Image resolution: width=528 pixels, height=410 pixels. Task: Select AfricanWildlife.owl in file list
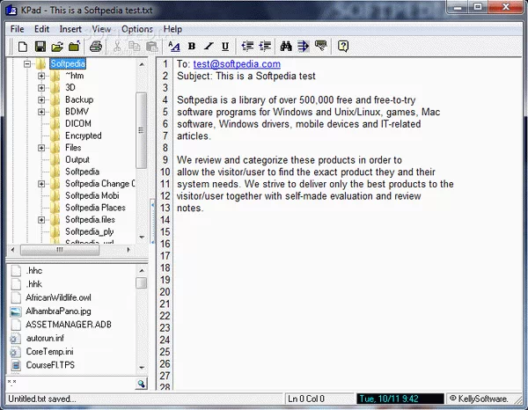pyautogui.click(x=58, y=297)
